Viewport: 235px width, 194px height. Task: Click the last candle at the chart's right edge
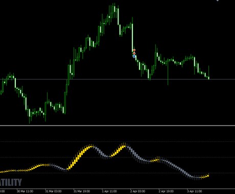coord(209,72)
